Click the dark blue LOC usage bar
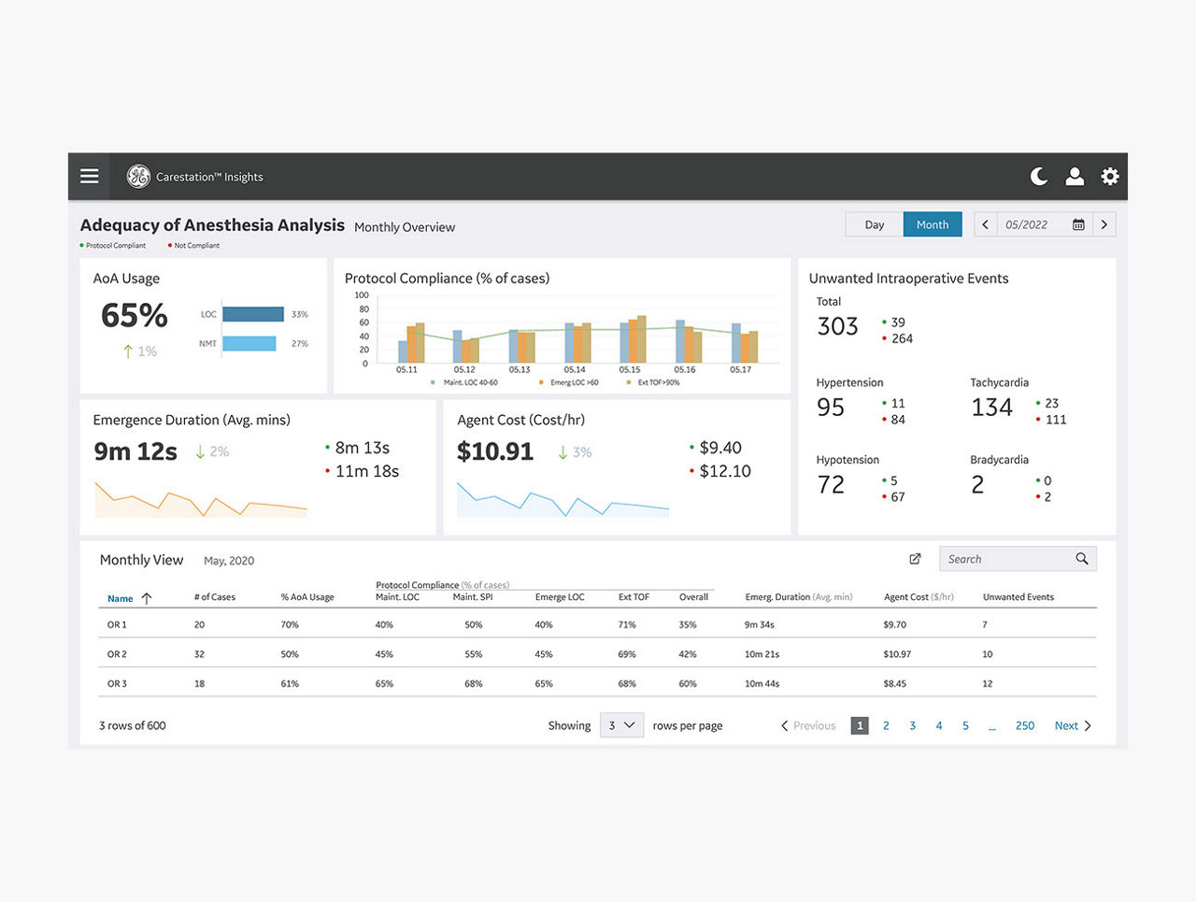 pyautogui.click(x=253, y=314)
